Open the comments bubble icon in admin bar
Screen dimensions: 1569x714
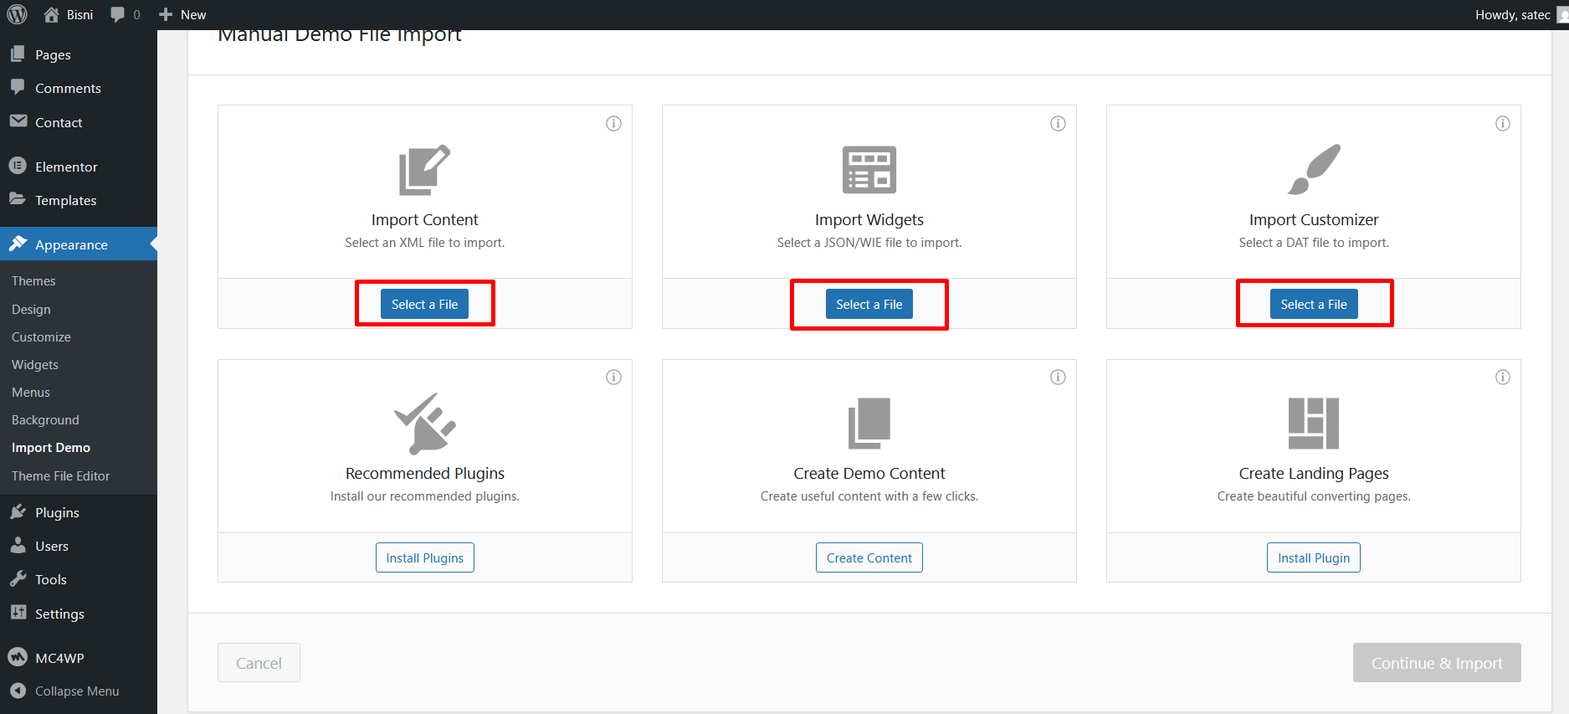pos(118,14)
